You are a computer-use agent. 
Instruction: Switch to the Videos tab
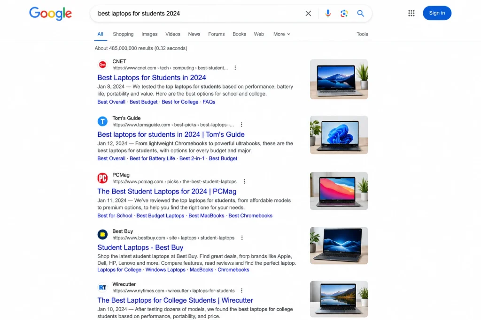pyautogui.click(x=173, y=34)
